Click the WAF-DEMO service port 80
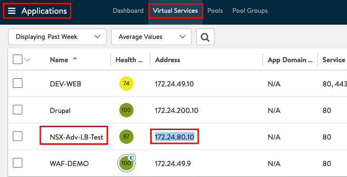 pyautogui.click(x=327, y=164)
